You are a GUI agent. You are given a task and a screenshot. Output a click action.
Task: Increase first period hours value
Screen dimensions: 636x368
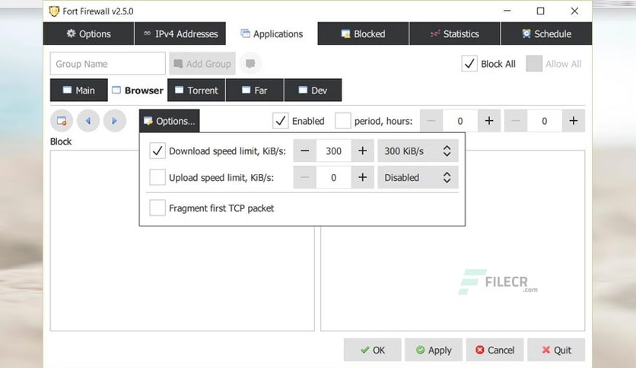[x=489, y=121]
